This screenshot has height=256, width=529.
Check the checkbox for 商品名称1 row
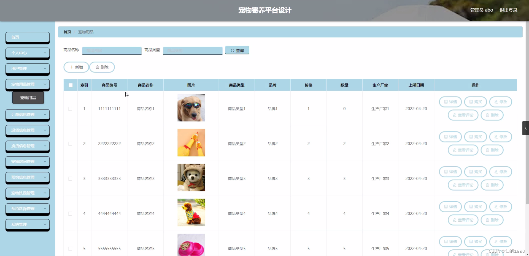(x=70, y=109)
